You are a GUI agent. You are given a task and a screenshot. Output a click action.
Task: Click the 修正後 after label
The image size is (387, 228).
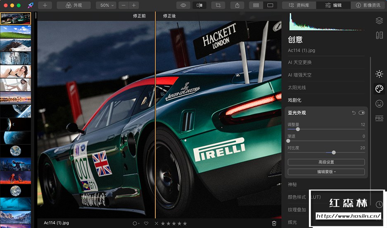pos(169,16)
